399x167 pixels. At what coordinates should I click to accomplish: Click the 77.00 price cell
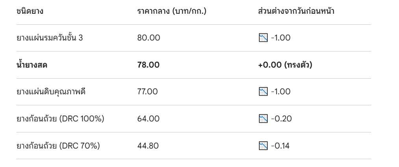pos(148,92)
